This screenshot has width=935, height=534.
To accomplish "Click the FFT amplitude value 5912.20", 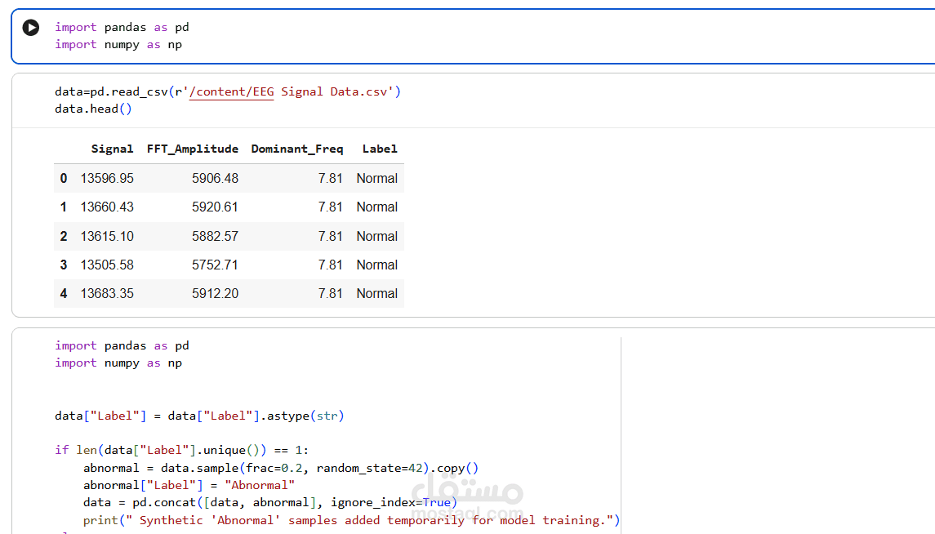I will [x=215, y=293].
